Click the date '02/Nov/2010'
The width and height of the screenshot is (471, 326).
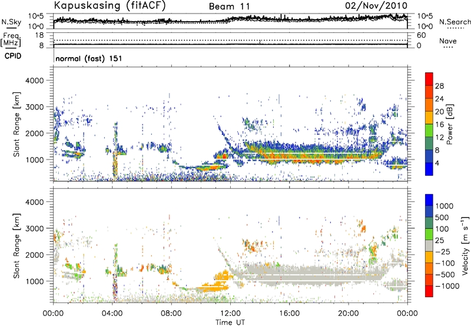click(x=376, y=6)
